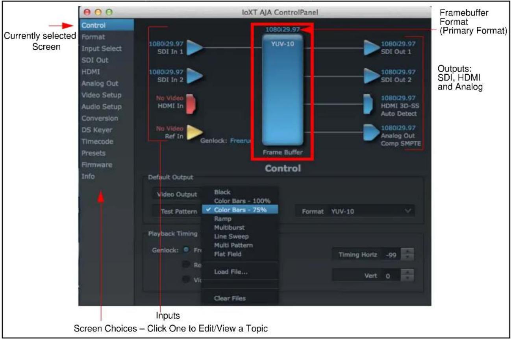Select the Genlock radio button labeled Re…
This screenshot has width=511, height=339.
pos(186,265)
